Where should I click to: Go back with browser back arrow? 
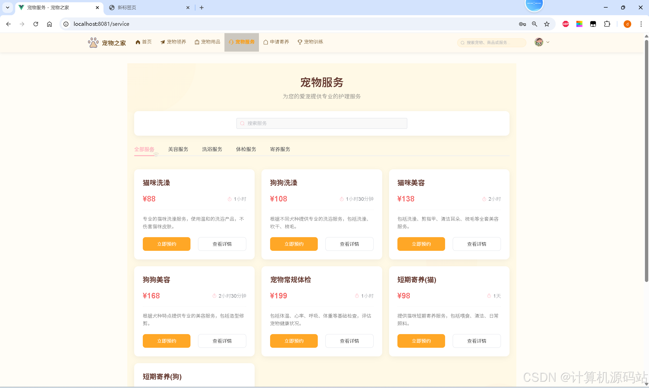coord(8,24)
